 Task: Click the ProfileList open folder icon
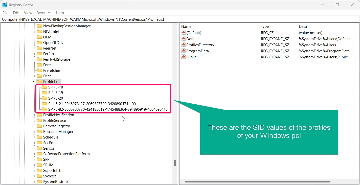[39, 81]
